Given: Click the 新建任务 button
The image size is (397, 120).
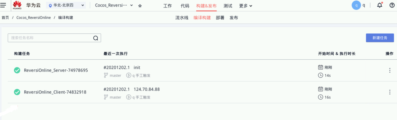Looking at the screenshot, I should point(380,38).
